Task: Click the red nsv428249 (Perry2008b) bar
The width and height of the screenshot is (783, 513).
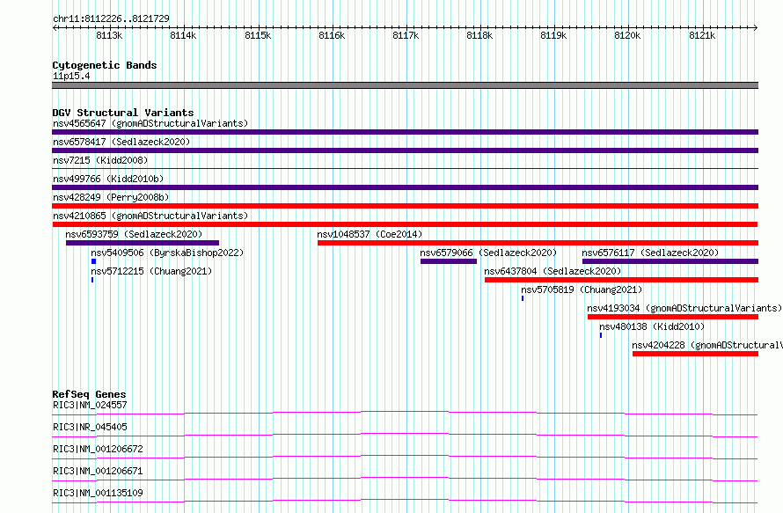Action: tap(405, 206)
